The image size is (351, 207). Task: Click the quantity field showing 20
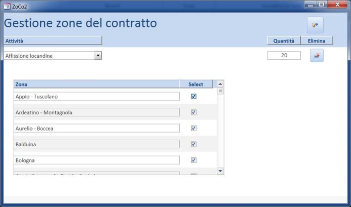(284, 55)
